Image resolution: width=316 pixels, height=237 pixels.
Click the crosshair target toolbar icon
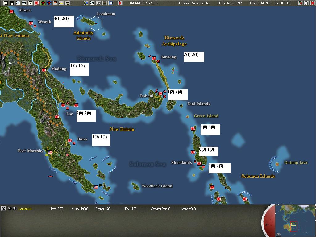coord(92,3)
